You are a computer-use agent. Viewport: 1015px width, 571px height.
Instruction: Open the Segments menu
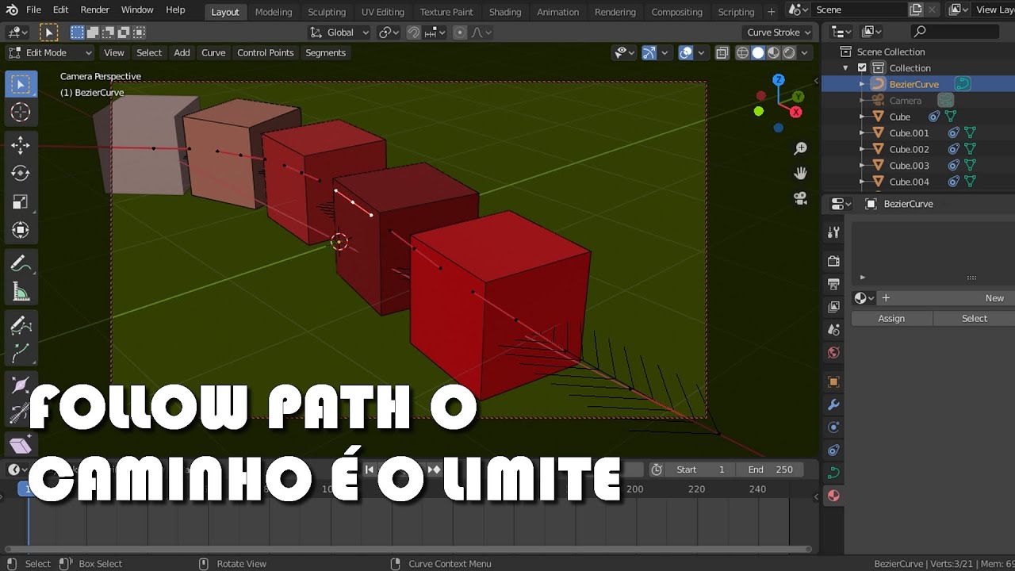click(325, 53)
